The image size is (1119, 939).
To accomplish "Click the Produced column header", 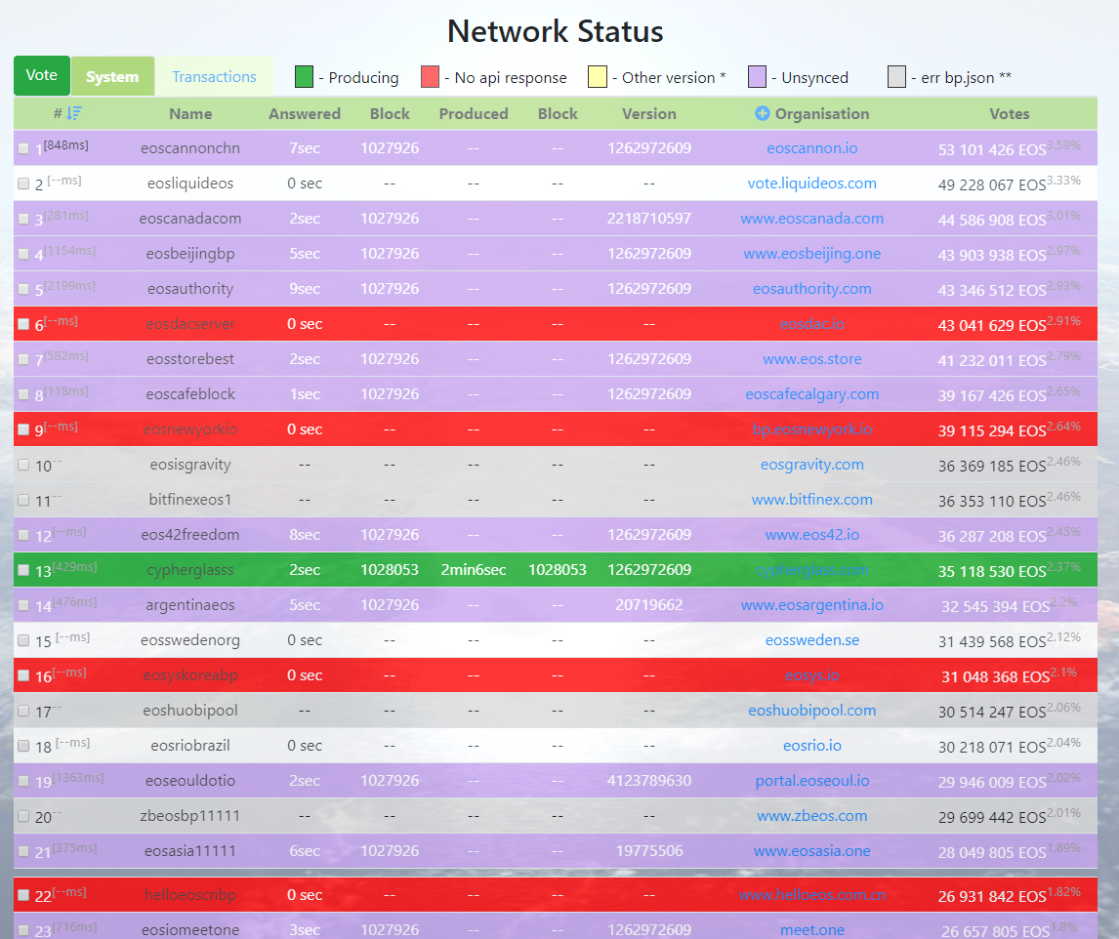I will point(474,113).
